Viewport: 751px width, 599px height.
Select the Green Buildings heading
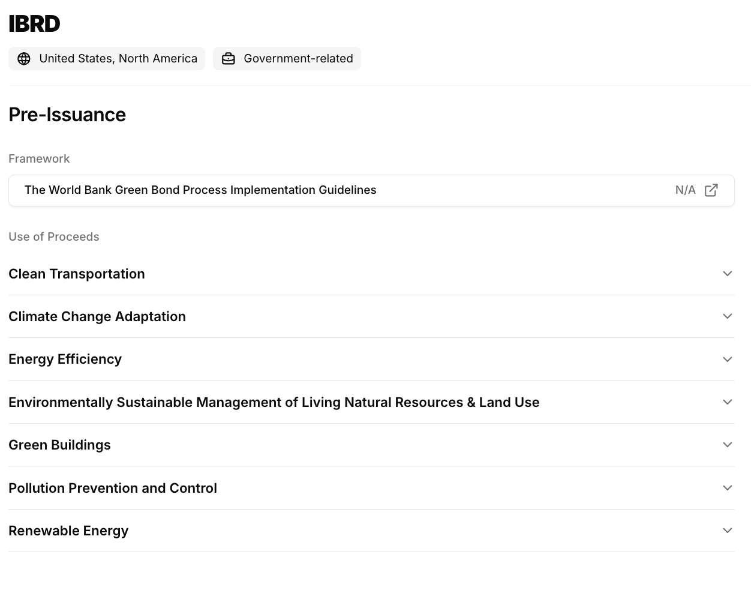point(60,445)
